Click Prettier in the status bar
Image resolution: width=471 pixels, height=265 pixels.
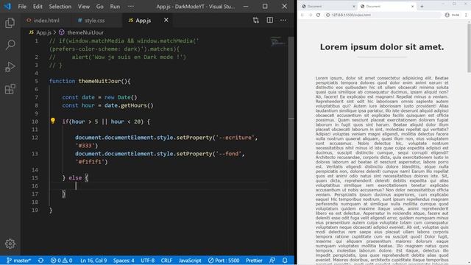(254, 260)
